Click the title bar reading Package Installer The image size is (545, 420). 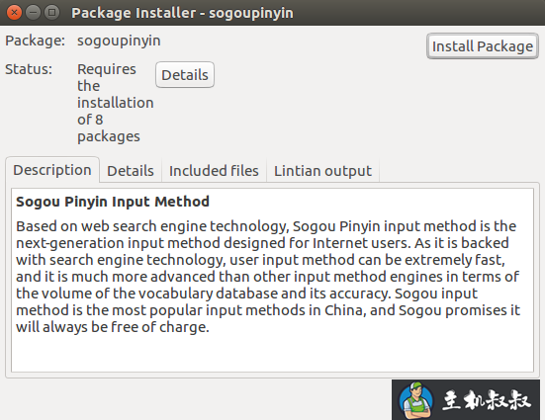coord(182,13)
